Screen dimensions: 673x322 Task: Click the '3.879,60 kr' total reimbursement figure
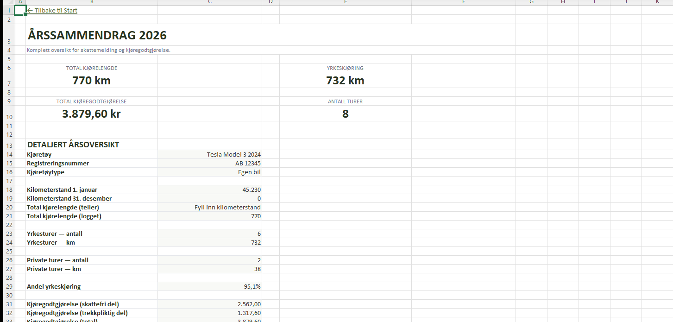coord(91,114)
